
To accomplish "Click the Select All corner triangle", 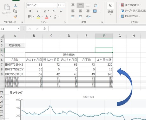I will [2, 36].
